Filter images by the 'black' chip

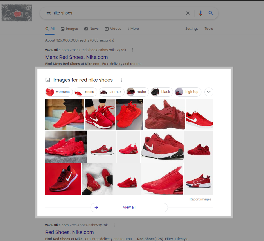(162, 92)
